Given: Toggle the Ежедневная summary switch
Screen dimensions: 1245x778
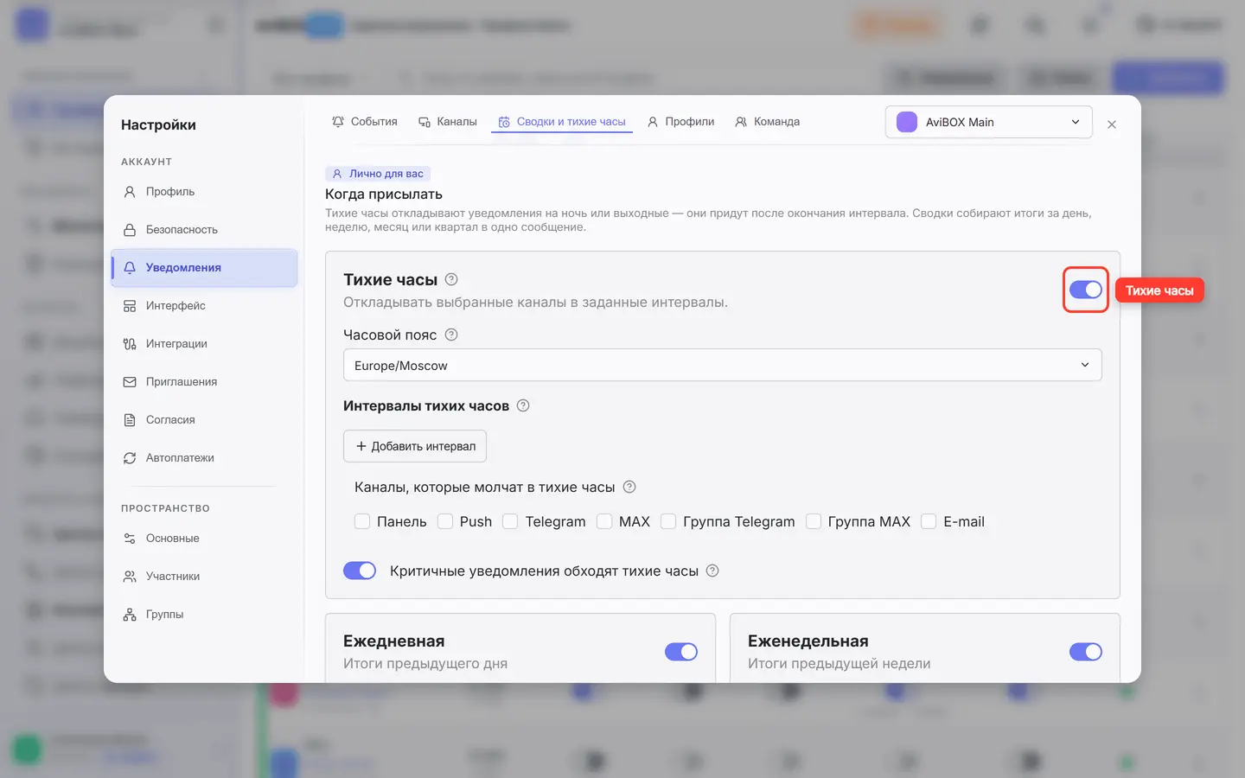Looking at the screenshot, I should click(x=681, y=652).
